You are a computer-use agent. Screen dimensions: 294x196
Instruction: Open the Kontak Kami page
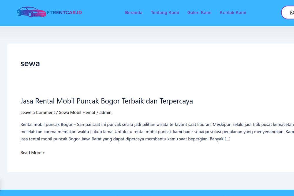pos(233,12)
